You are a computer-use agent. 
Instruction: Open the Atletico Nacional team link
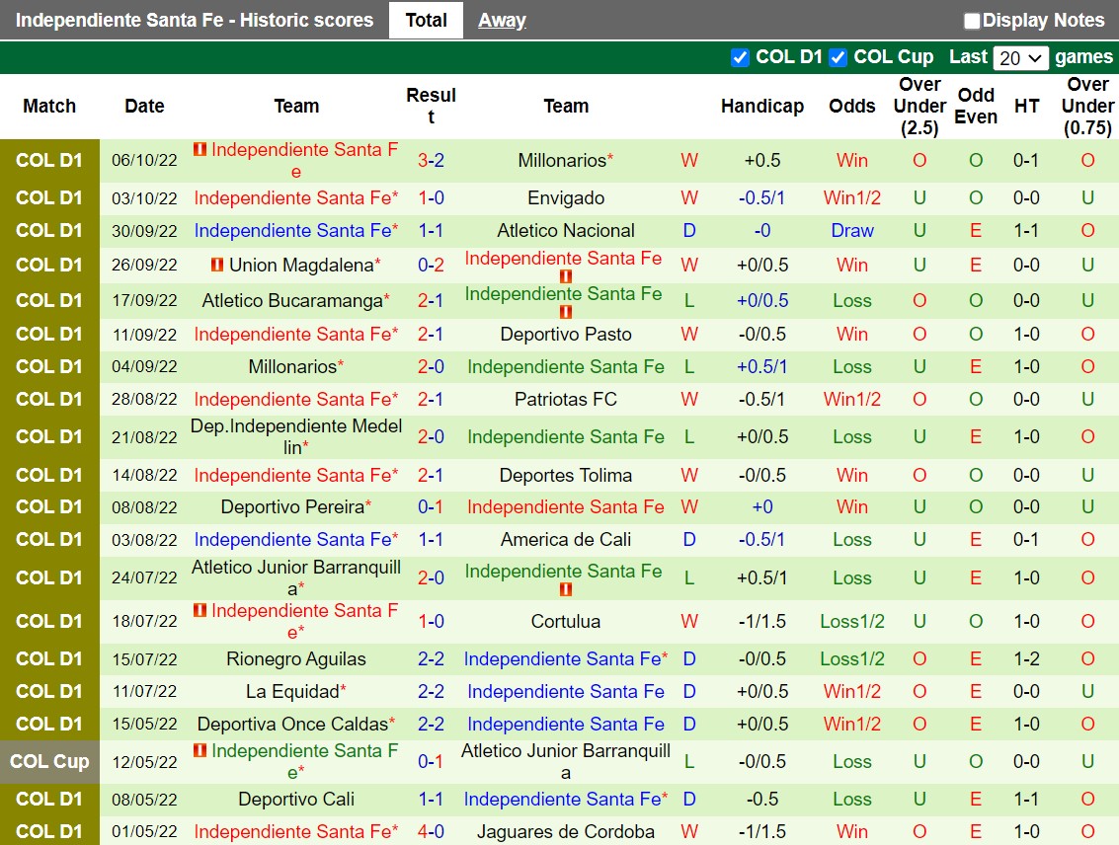tap(566, 230)
